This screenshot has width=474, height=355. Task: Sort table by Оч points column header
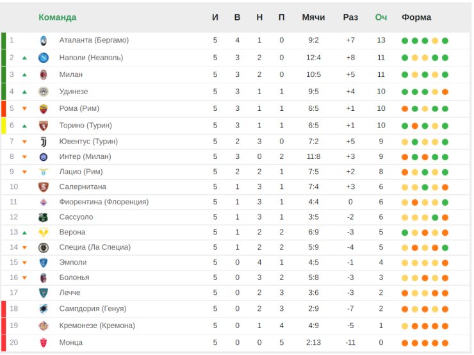coord(381,17)
